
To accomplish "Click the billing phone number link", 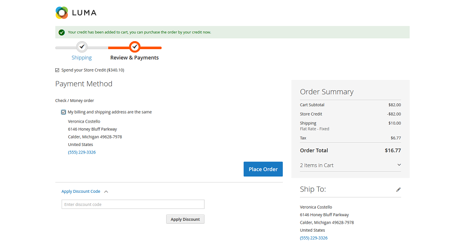I will (x=82, y=153).
